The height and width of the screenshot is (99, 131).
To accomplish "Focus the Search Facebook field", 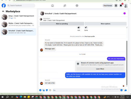I will [x=21, y=6].
